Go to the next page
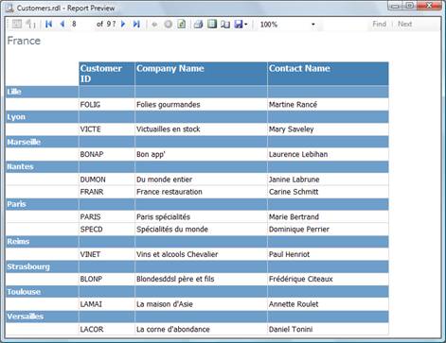This screenshot has height=343, width=446. 123,24
